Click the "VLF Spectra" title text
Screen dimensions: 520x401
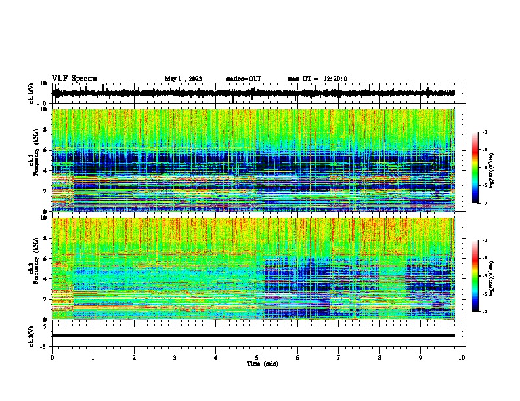click(x=74, y=79)
